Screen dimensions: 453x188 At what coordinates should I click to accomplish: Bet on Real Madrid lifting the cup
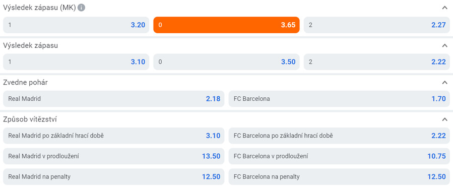pyautogui.click(x=114, y=99)
